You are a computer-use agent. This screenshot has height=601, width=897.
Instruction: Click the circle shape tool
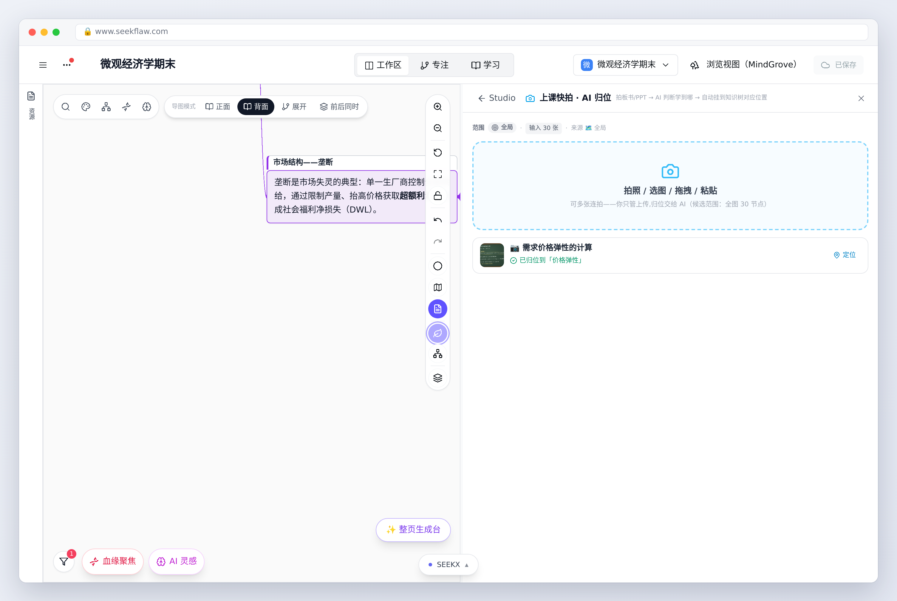click(x=438, y=266)
